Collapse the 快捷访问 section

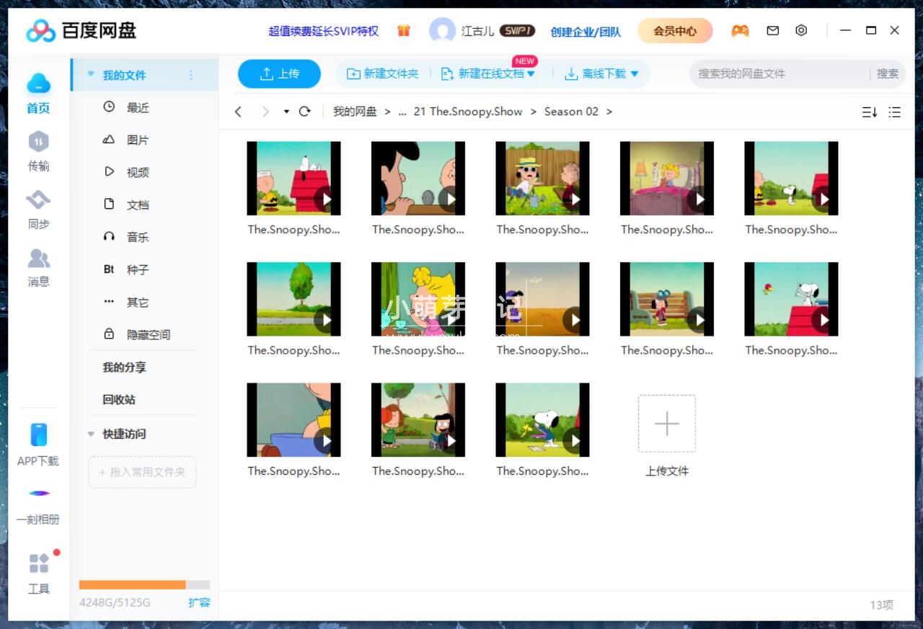pyautogui.click(x=90, y=434)
